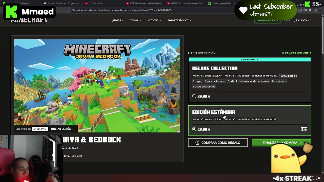324x182 pixels.
Task: Switch to The best ChatBot and Widgets tab
Action: point(62,3)
